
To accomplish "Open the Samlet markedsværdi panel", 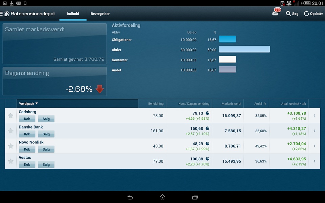I will pyautogui.click(x=55, y=44).
